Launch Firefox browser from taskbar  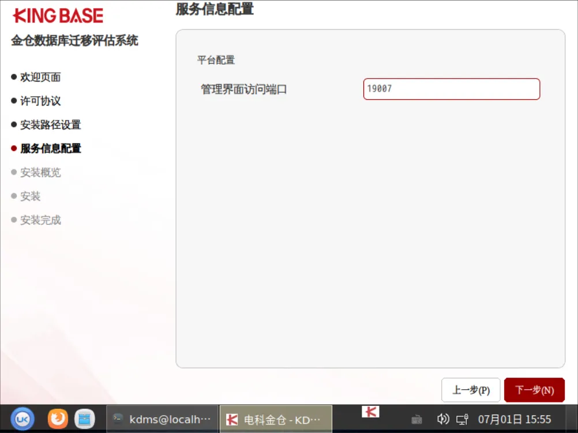click(x=58, y=419)
